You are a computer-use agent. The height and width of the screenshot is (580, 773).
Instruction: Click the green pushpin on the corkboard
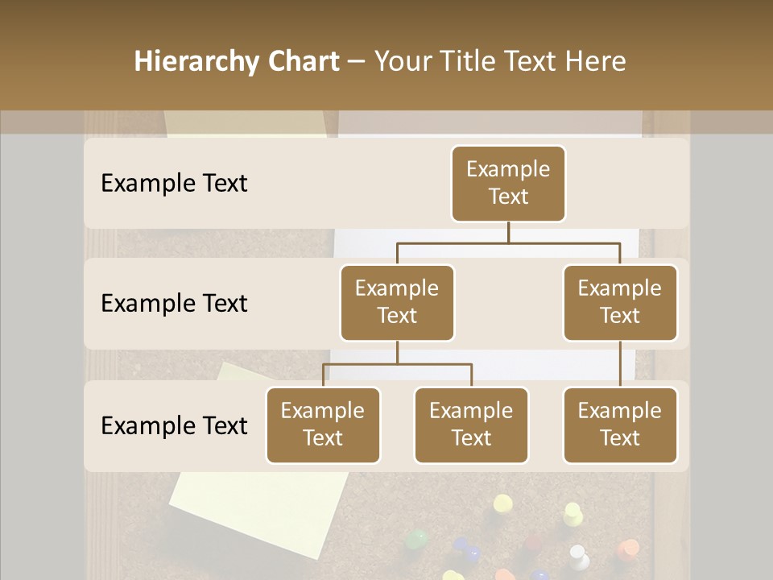pyautogui.click(x=415, y=536)
